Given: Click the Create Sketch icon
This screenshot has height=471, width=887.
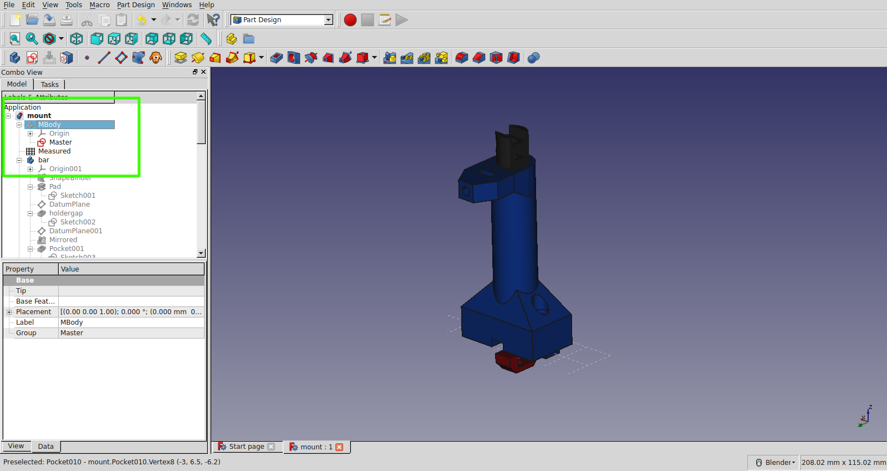Looking at the screenshot, I should coord(32,58).
